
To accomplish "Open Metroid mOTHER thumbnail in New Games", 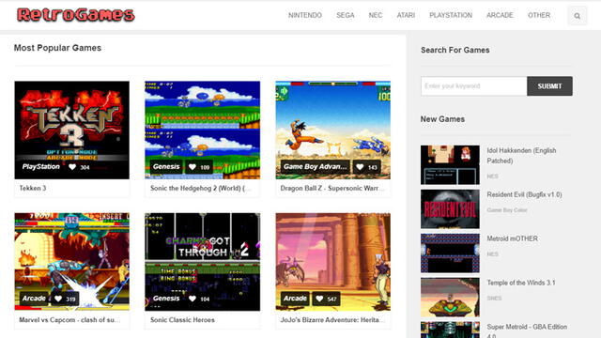I will tap(450, 253).
